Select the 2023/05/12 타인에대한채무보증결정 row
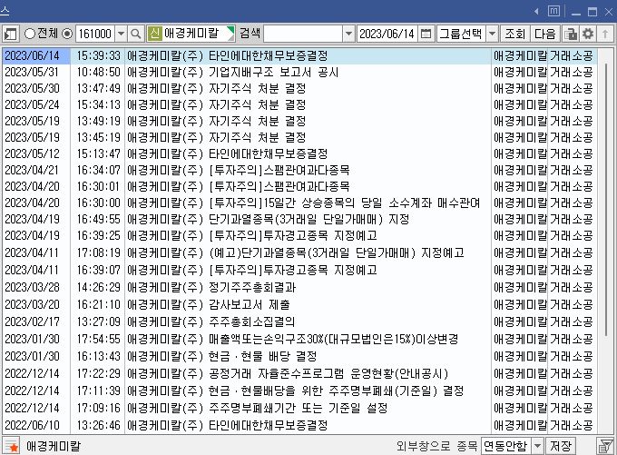 (299, 153)
